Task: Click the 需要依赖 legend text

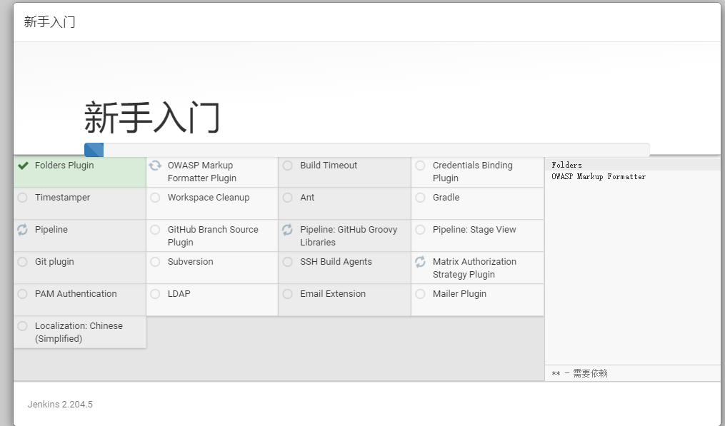Action: coord(591,373)
